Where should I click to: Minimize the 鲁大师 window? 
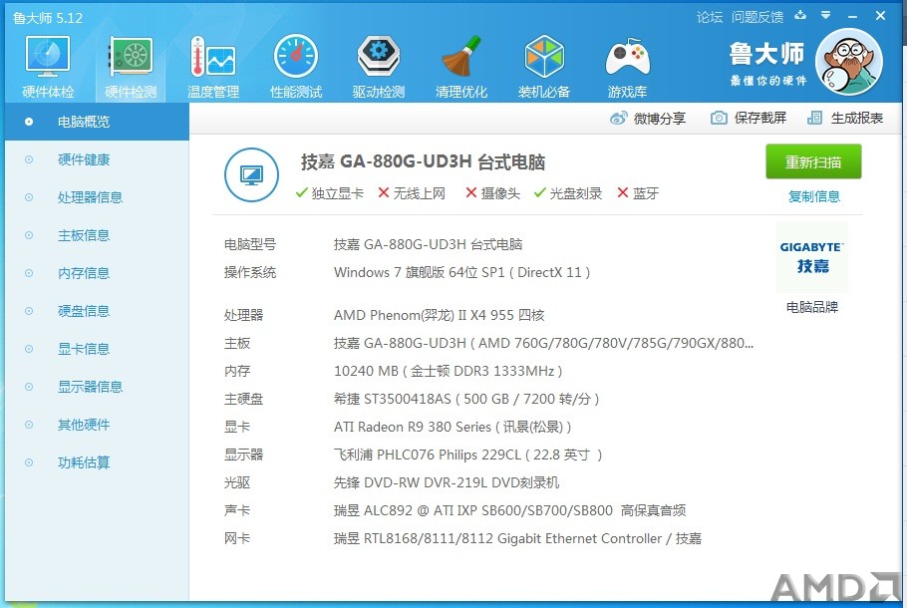pyautogui.click(x=852, y=16)
